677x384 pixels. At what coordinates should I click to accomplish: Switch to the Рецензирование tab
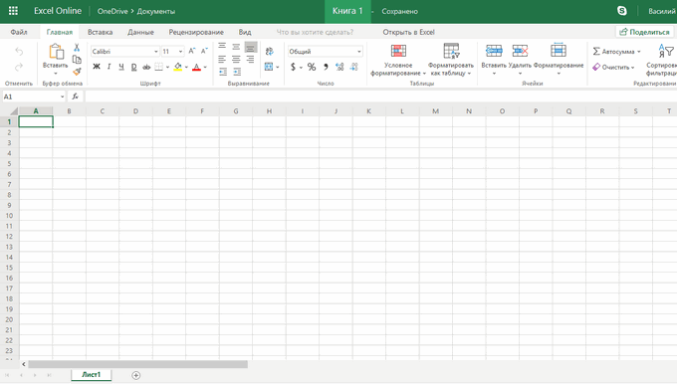(x=196, y=32)
